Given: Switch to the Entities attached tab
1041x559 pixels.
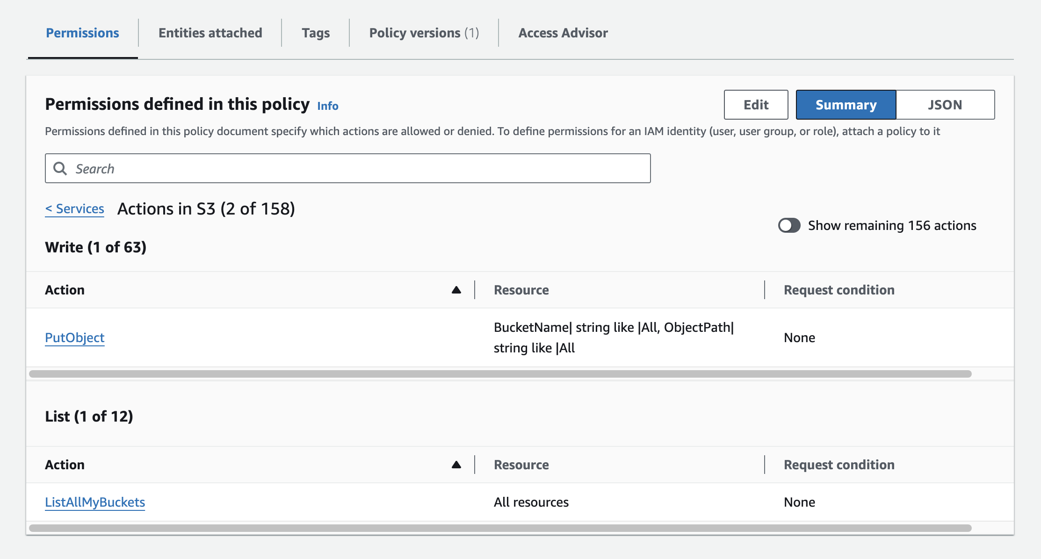Looking at the screenshot, I should (x=210, y=33).
